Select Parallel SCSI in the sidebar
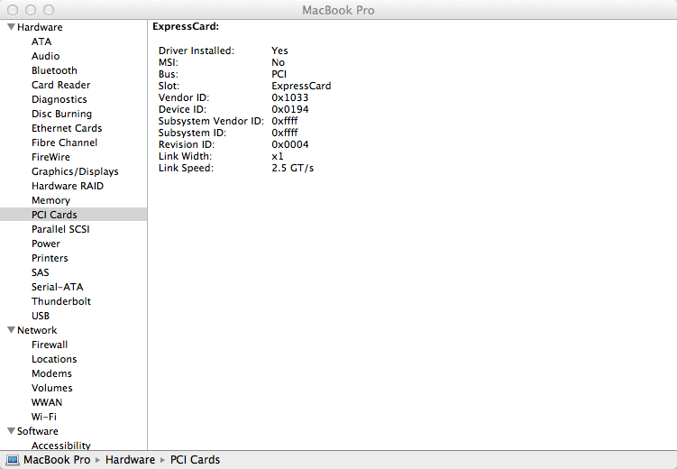Image resolution: width=677 pixels, height=469 pixels. 60,229
